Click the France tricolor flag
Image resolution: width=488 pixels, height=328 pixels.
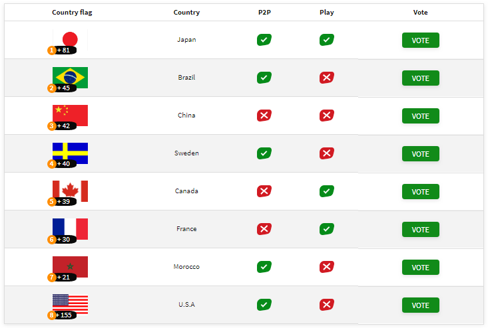70,229
